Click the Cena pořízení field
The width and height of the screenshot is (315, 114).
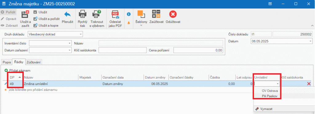click(198, 50)
